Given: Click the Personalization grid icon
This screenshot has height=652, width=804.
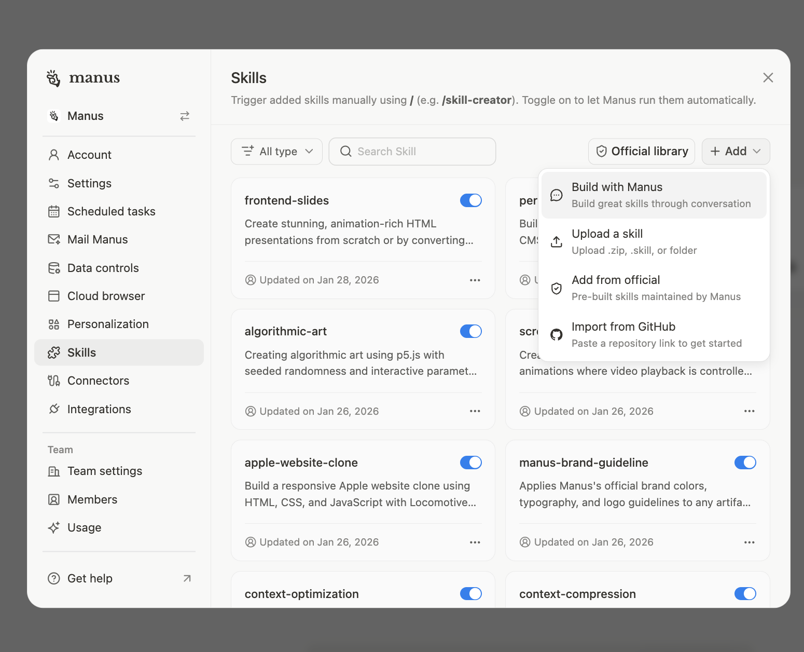Looking at the screenshot, I should tap(54, 324).
